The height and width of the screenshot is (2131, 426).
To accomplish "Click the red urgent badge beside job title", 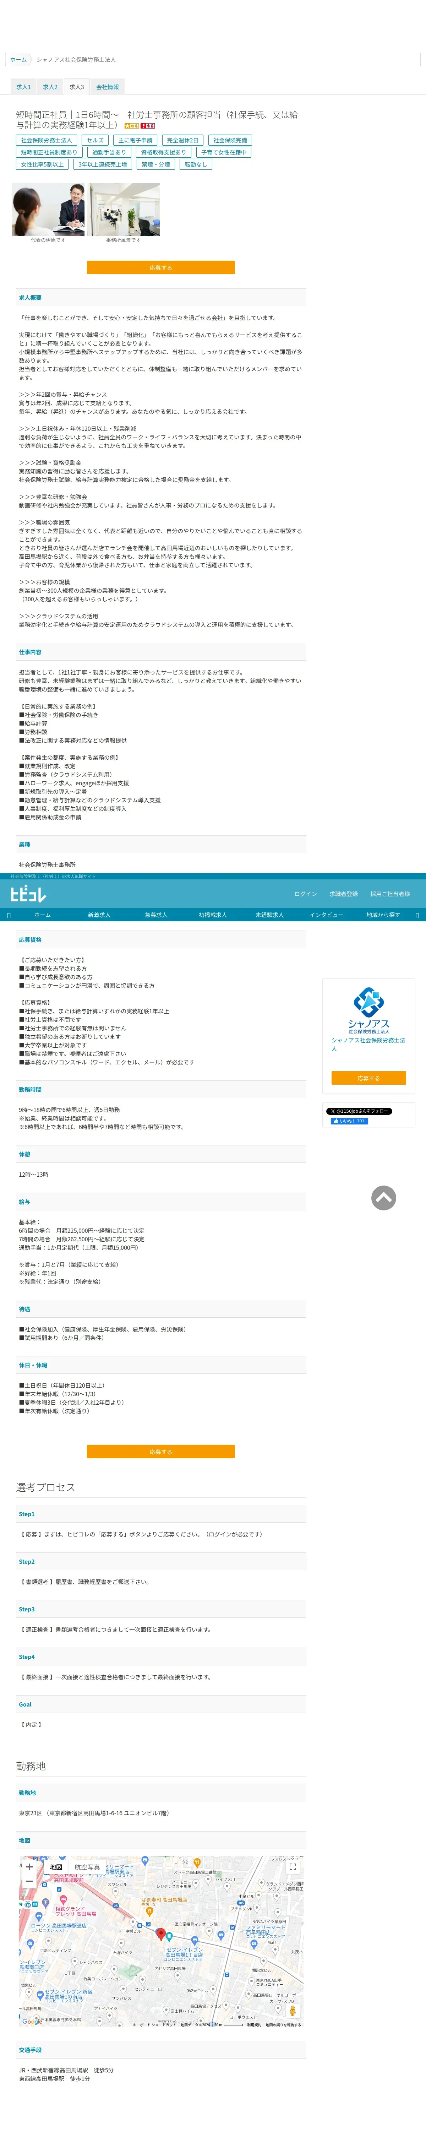I will [x=148, y=126].
